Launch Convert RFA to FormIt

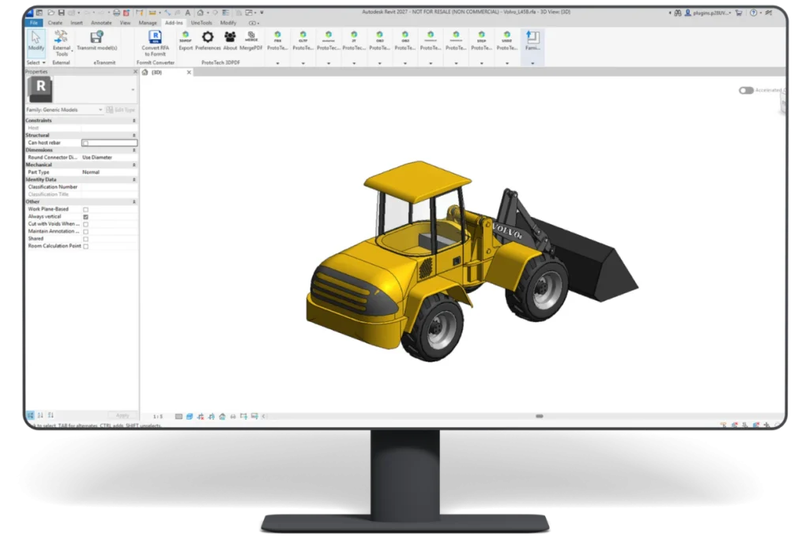(x=155, y=43)
